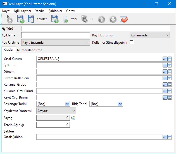Click the cursor-plus icon at toolbar start
The width and height of the screenshot is (176, 154).
coord(9,19)
